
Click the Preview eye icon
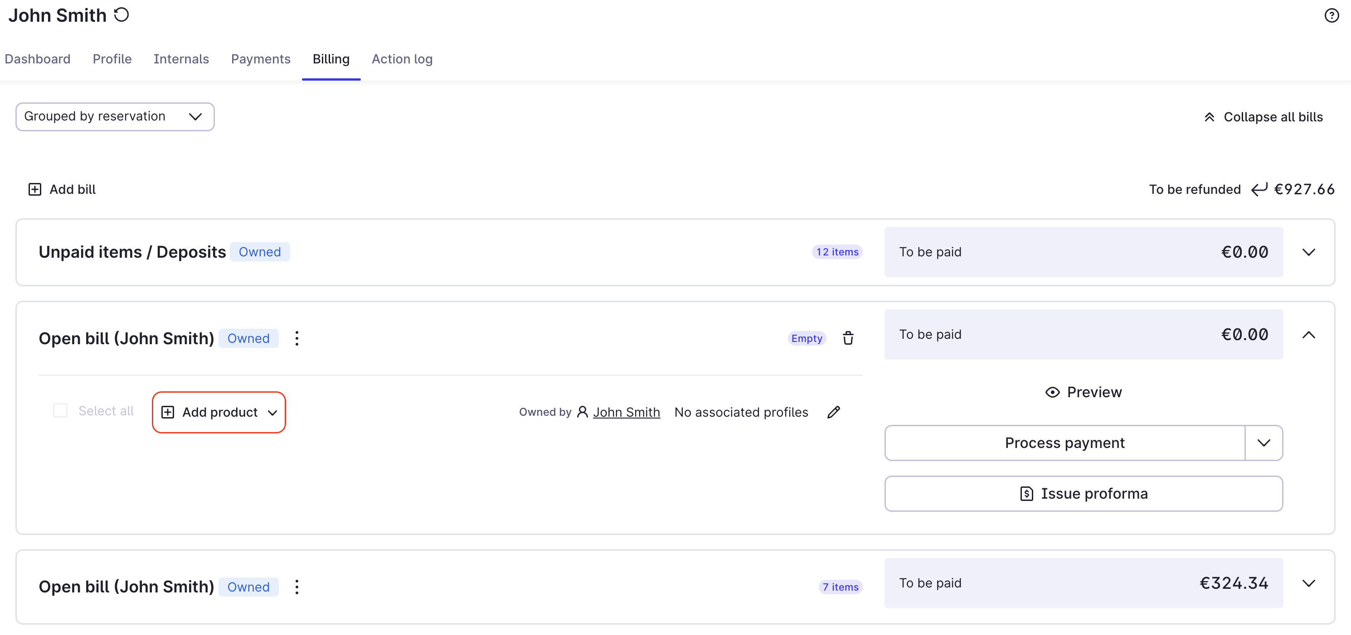tap(1054, 392)
